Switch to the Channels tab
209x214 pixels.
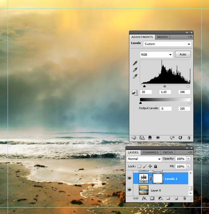pyautogui.click(x=150, y=153)
